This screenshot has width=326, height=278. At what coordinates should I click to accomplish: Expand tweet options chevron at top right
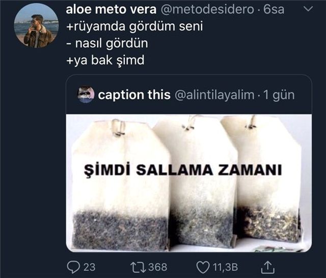[308, 9]
